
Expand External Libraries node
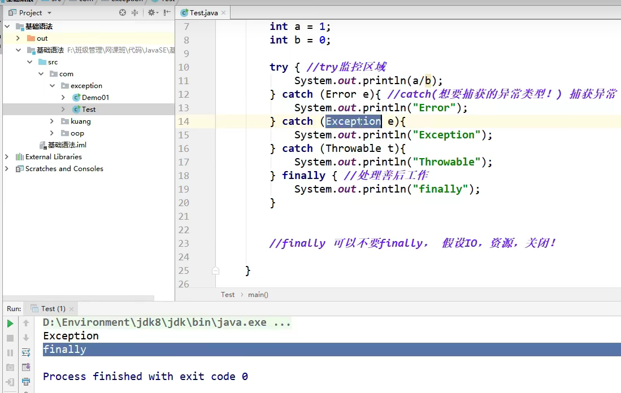(7, 157)
